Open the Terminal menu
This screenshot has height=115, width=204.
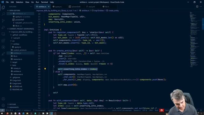[x=44, y=2]
